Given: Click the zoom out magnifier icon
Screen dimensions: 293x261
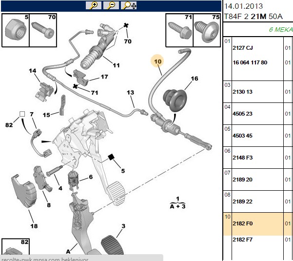Looking at the screenshot, I should [111, 5].
